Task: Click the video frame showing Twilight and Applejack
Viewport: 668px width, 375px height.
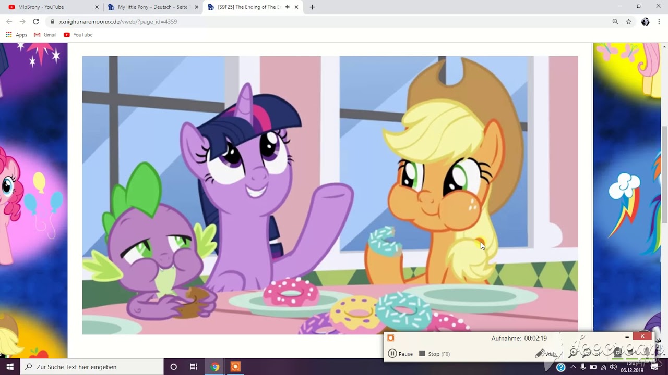Action: (x=330, y=195)
